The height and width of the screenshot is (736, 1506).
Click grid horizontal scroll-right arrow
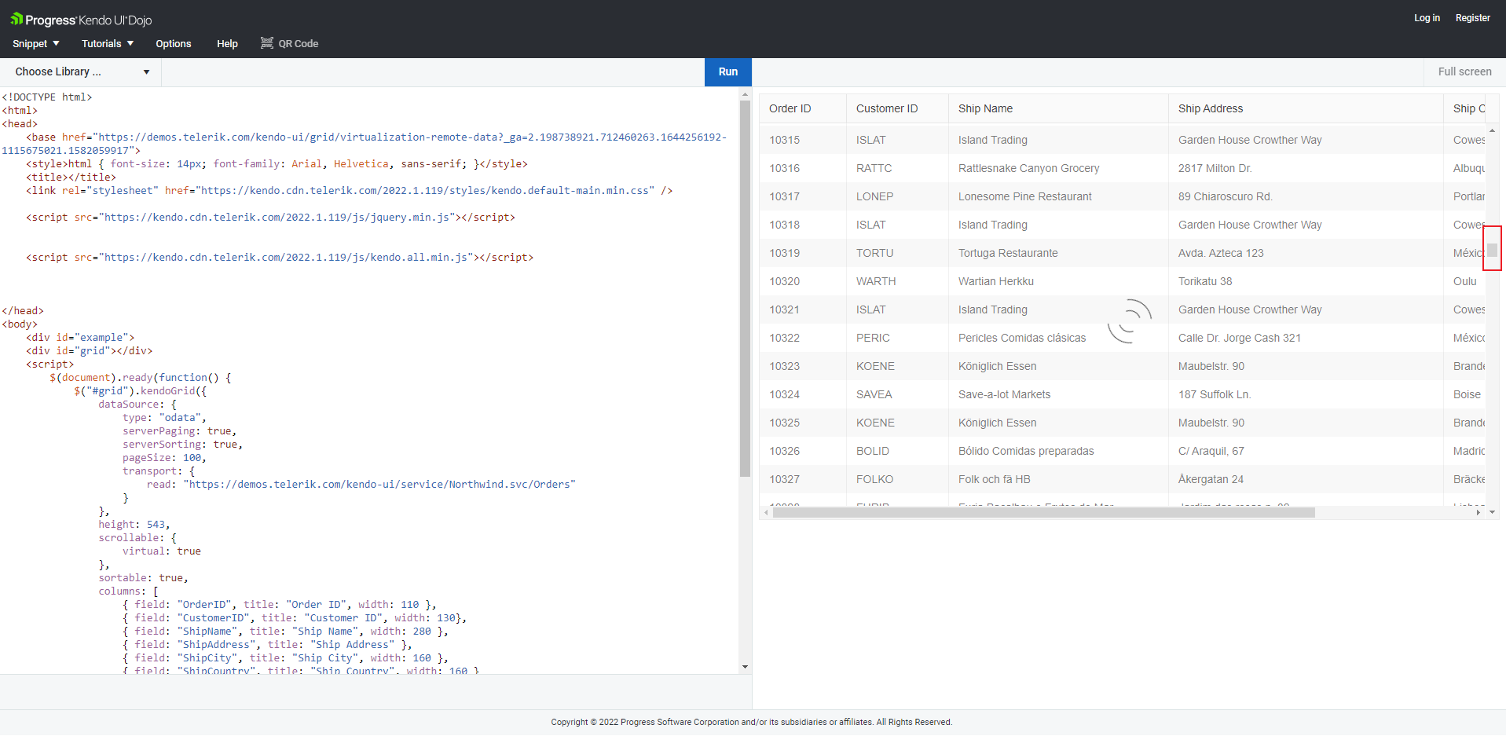pos(1479,512)
